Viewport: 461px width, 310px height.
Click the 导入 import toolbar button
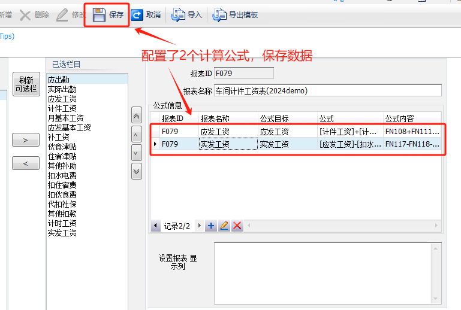[x=186, y=15]
